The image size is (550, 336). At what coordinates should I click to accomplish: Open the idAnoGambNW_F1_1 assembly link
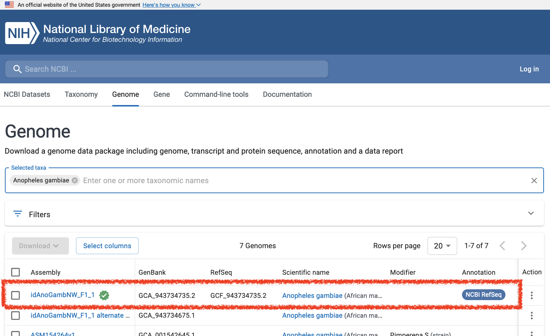pos(63,295)
